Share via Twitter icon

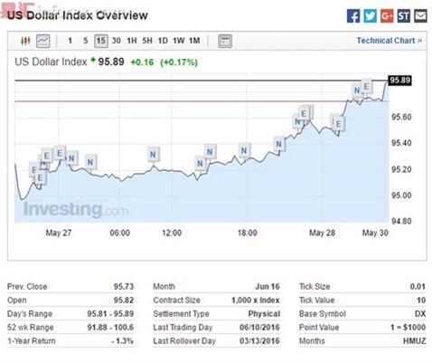[370, 15]
